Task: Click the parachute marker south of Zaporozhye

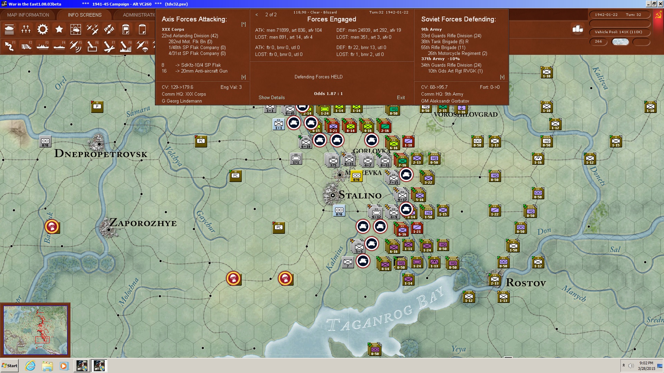Action: (x=233, y=278)
